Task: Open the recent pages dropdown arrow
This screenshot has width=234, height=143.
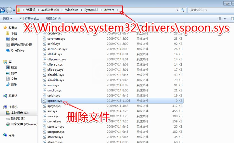Action: point(14,10)
